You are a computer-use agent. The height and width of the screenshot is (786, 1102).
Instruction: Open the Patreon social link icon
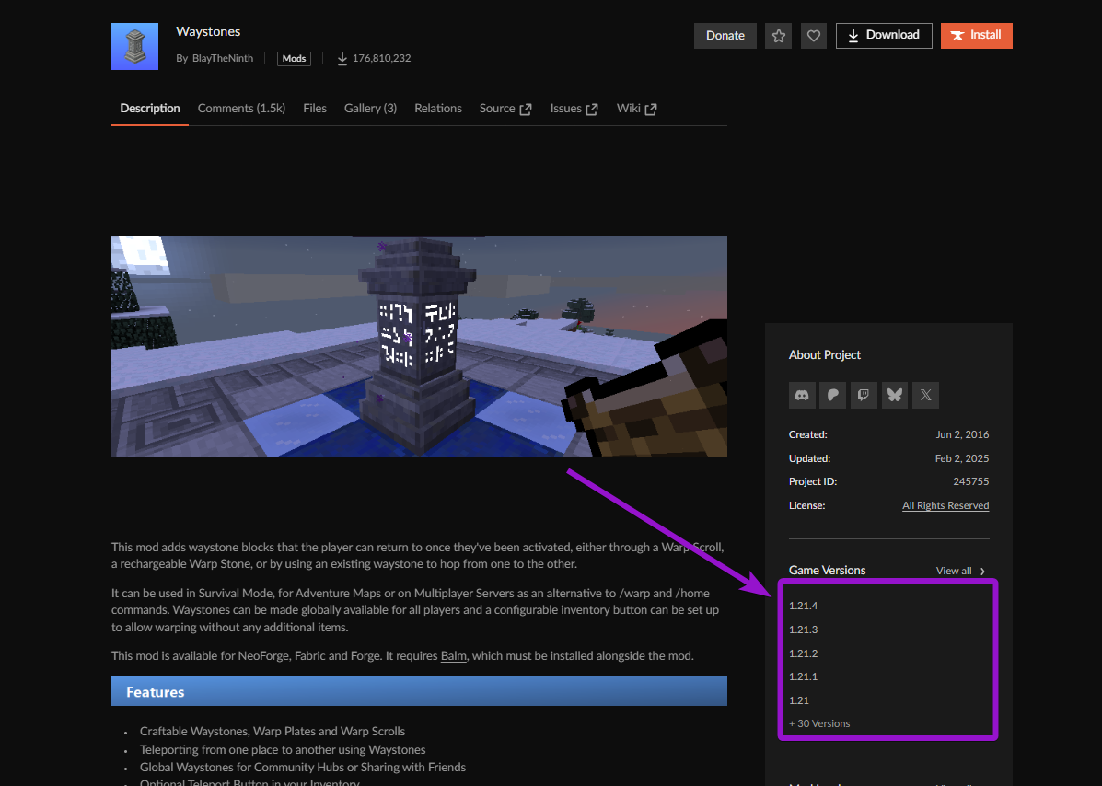coord(833,395)
